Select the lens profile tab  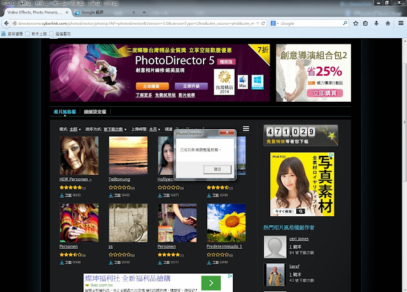95,112
